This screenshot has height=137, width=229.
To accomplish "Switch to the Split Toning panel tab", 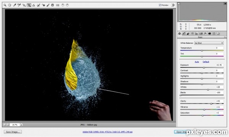I will tap(197, 33).
